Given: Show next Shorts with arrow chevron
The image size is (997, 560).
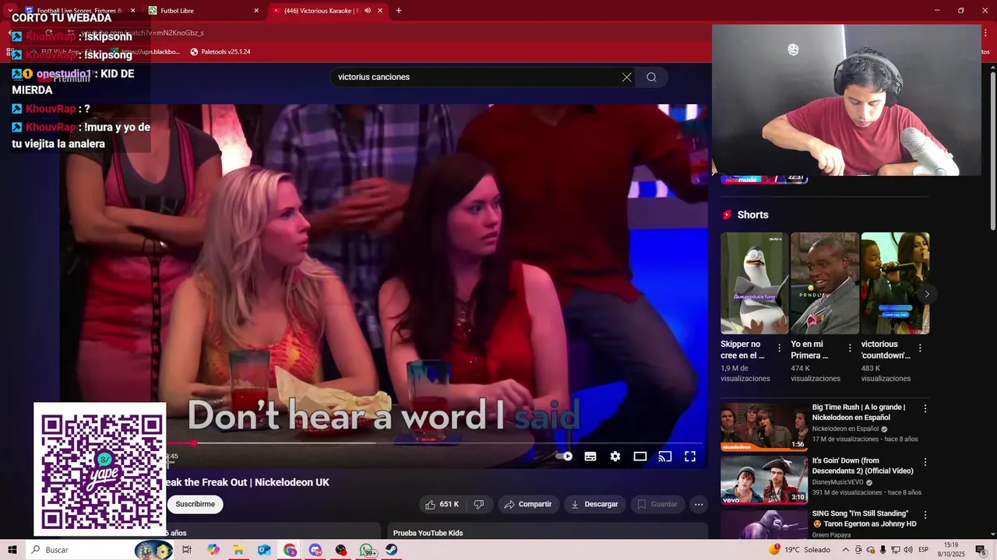Looking at the screenshot, I should [x=927, y=294].
